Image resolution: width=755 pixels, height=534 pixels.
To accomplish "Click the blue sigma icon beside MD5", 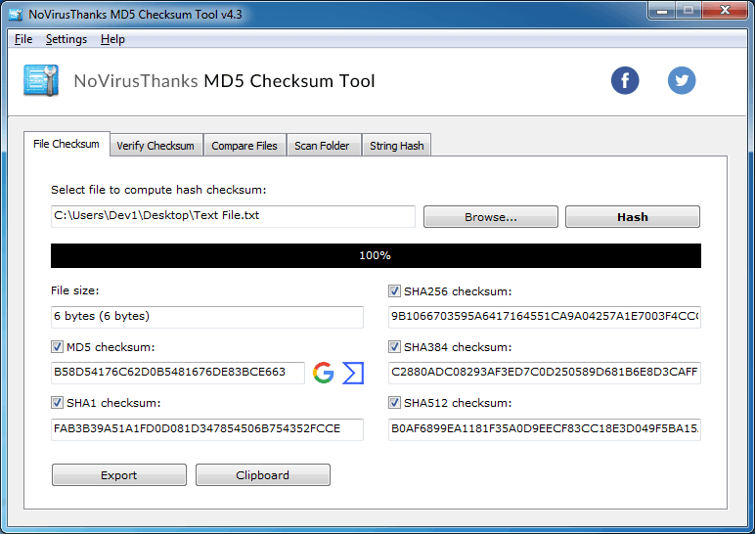I will pos(353,374).
